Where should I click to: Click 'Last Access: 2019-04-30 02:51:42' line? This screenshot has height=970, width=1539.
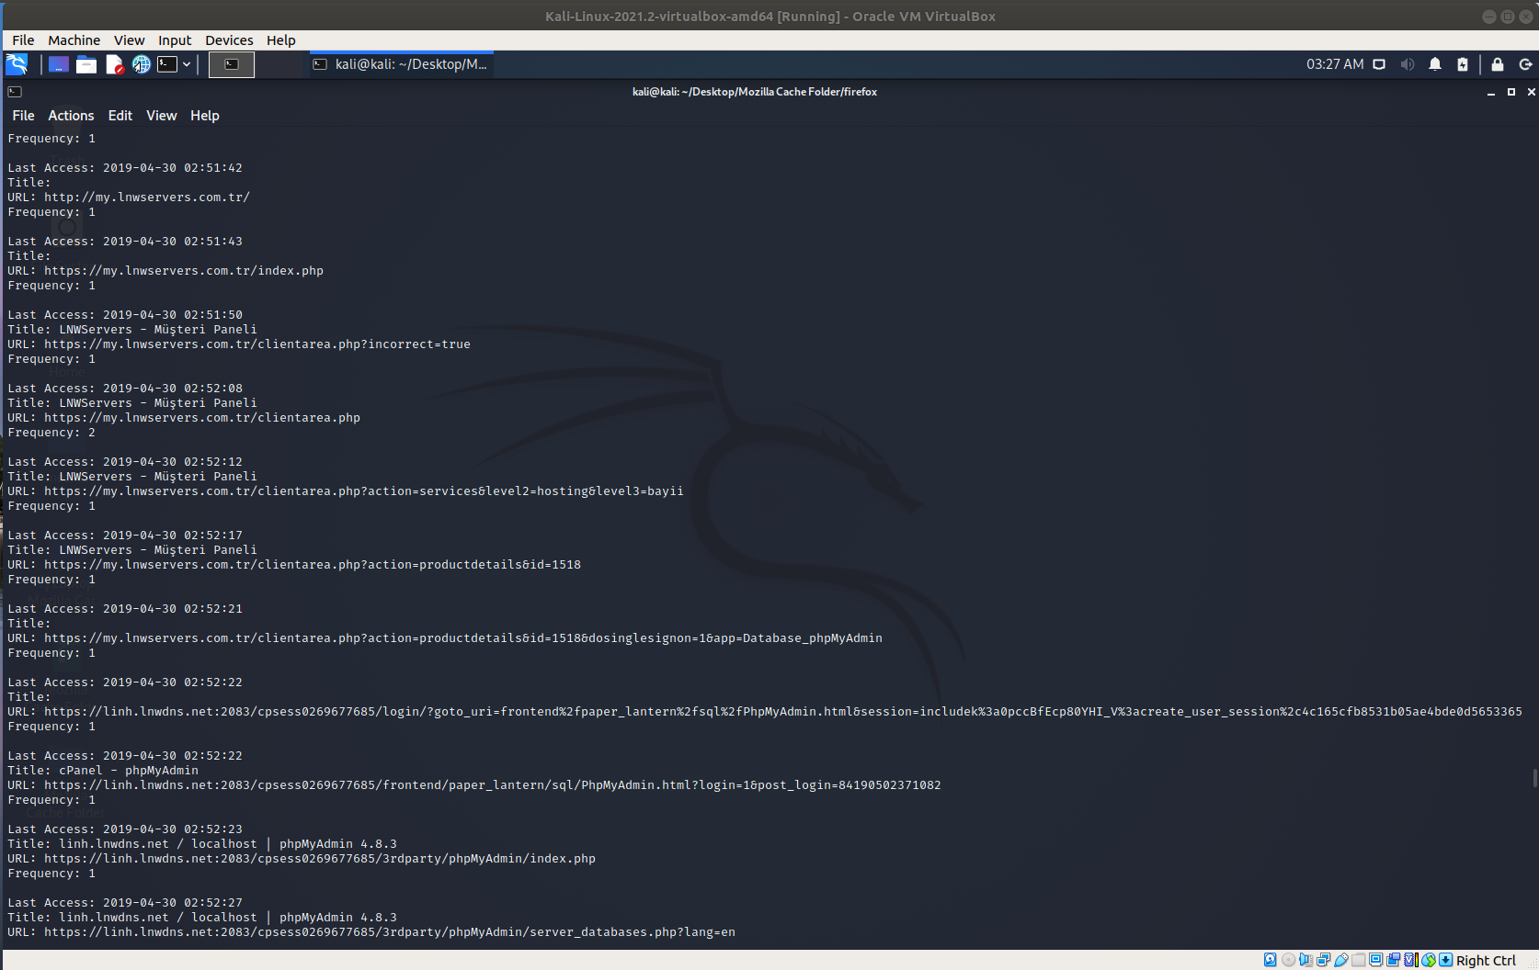(x=125, y=168)
